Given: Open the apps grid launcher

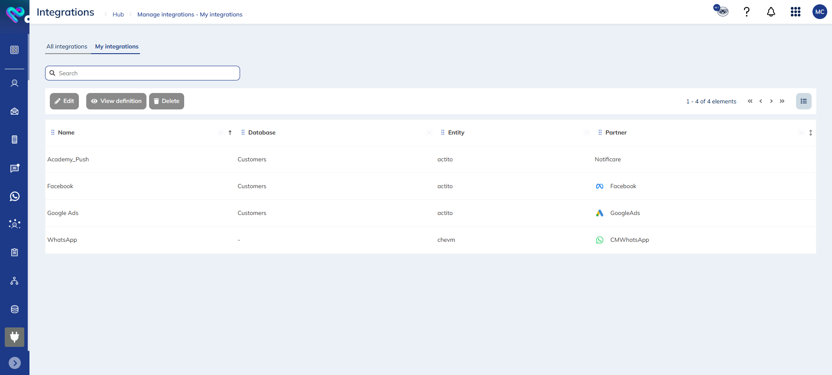Looking at the screenshot, I should (795, 12).
